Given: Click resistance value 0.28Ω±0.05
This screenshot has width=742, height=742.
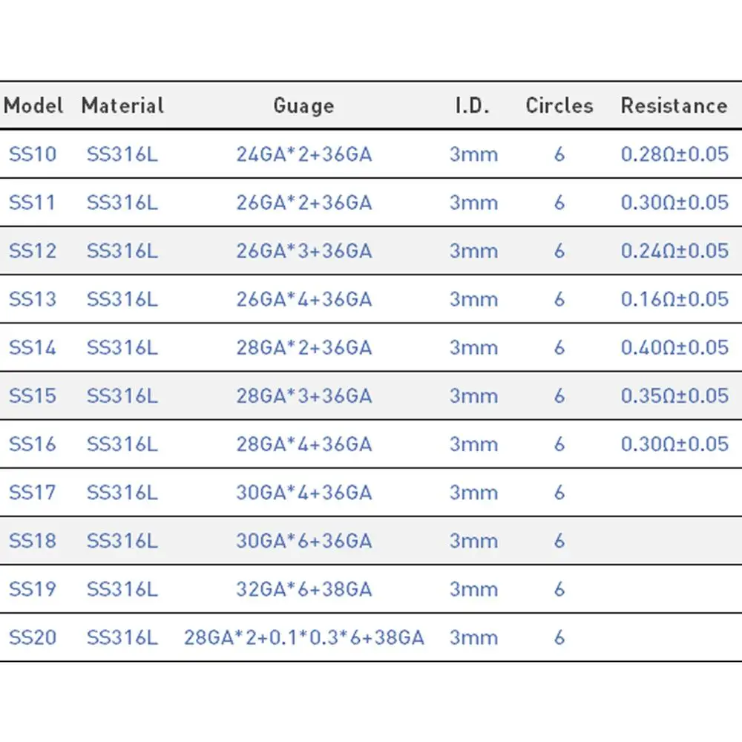Looking at the screenshot, I should 674,154.
